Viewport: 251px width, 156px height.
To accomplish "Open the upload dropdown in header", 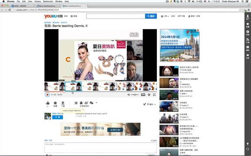I will point(165,16).
